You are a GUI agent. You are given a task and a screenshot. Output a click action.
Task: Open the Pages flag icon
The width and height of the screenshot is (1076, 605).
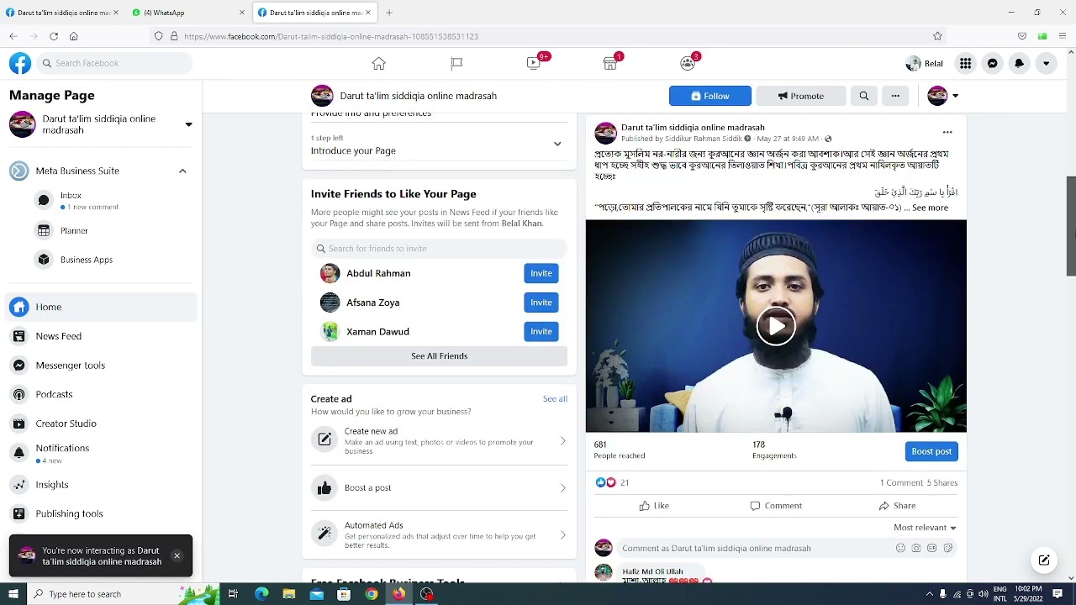point(456,63)
